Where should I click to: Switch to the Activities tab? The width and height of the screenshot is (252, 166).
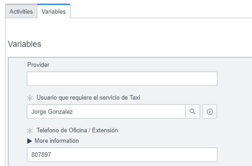tap(21, 11)
